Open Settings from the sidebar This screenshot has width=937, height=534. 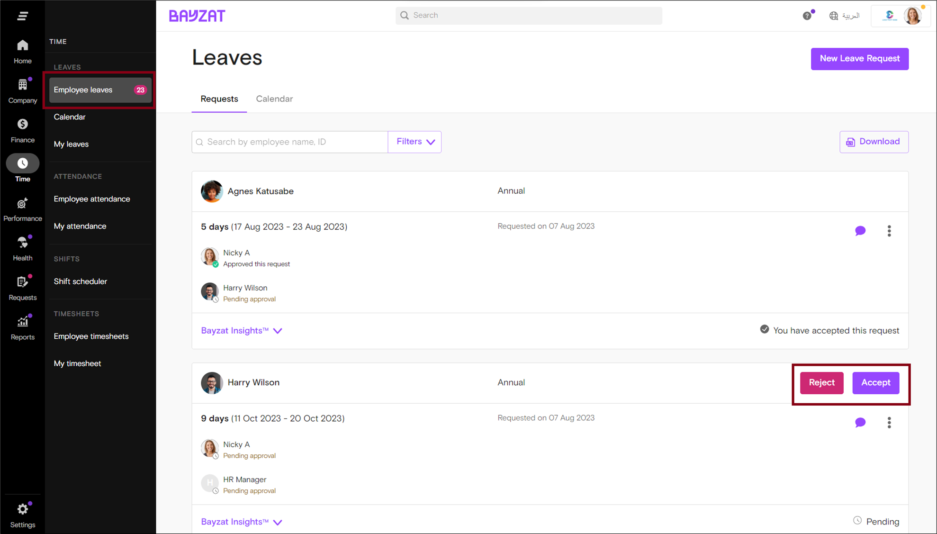click(x=22, y=514)
